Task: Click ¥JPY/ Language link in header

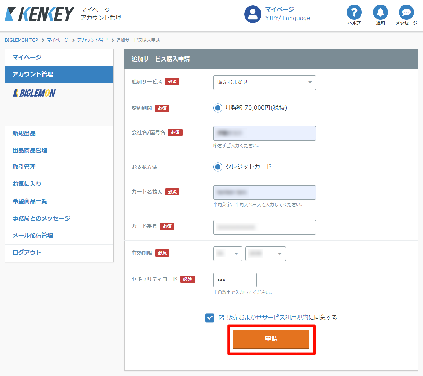Action: [288, 18]
